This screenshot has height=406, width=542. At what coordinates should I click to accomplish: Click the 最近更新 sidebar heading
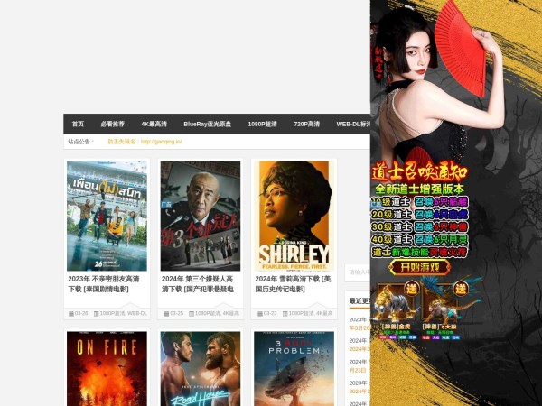pyautogui.click(x=360, y=301)
